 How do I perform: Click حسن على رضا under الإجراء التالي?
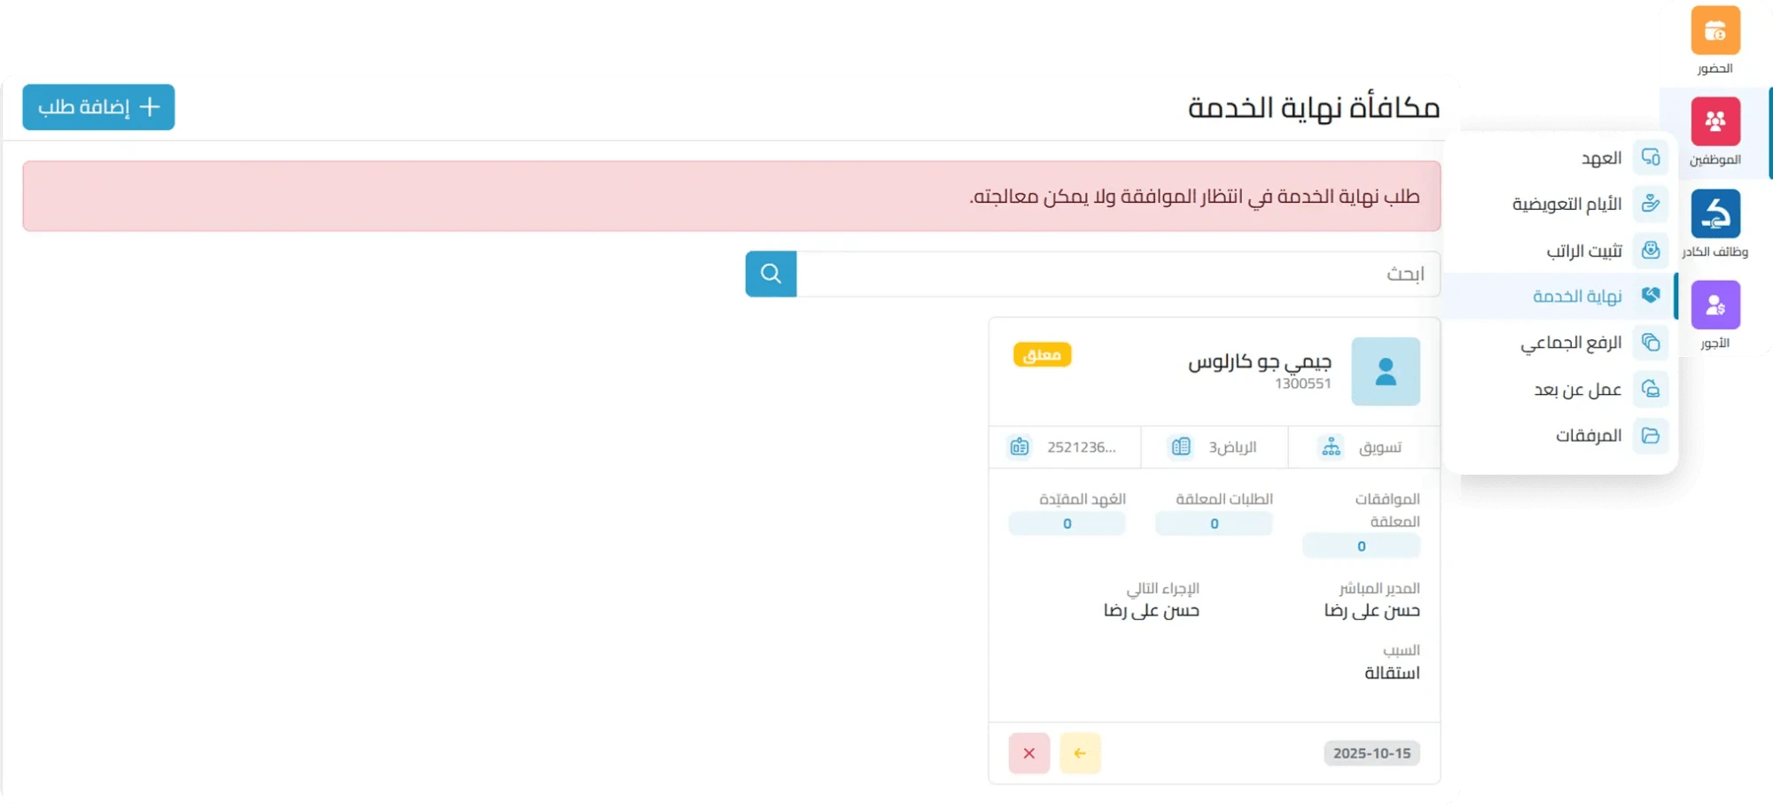click(x=1151, y=610)
